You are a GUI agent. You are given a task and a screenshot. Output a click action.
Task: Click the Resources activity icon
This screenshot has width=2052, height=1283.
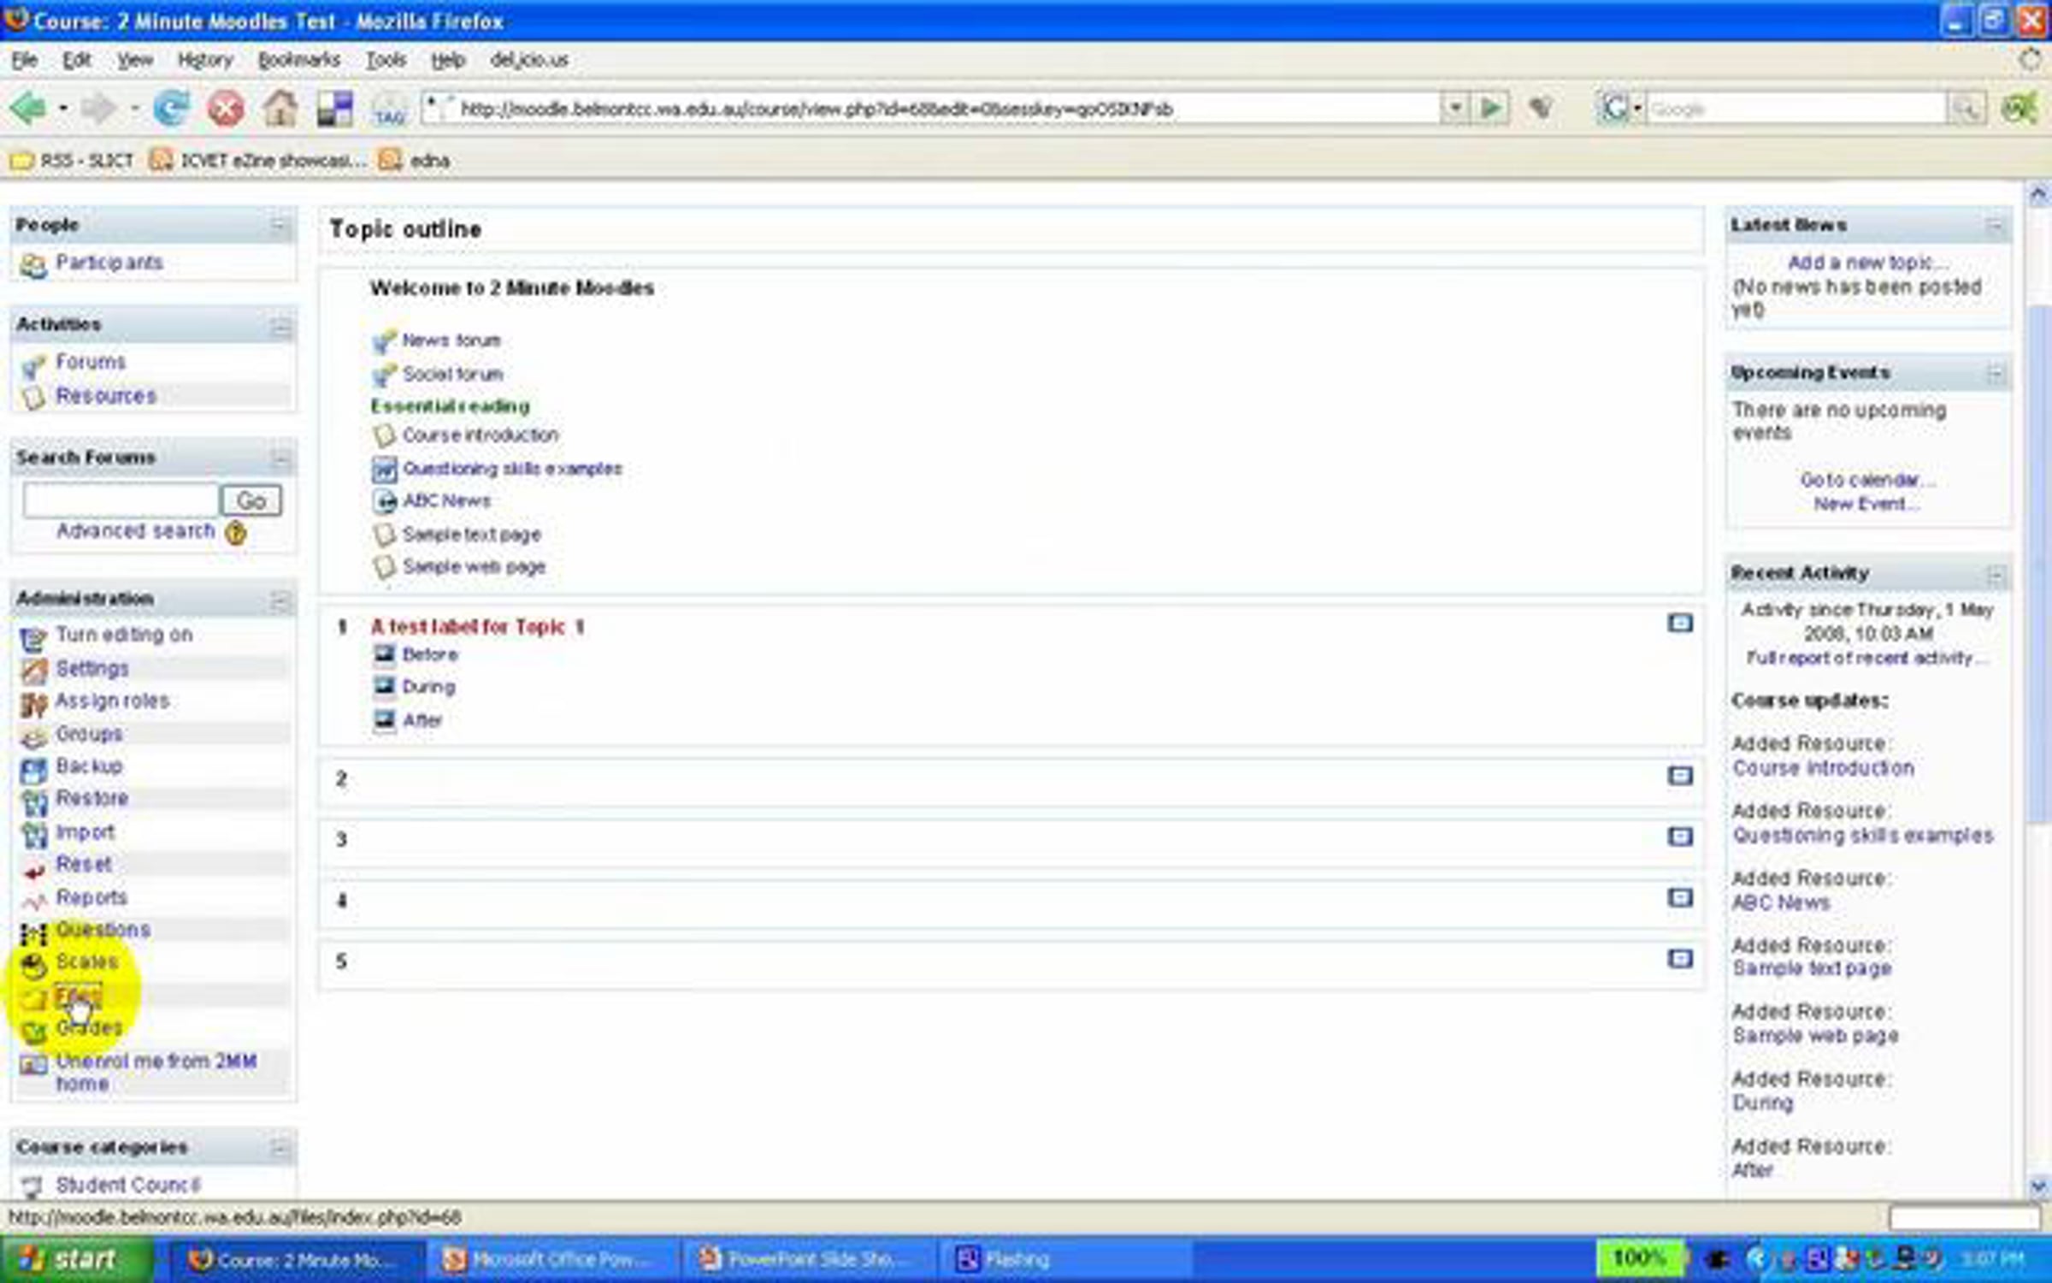coord(33,398)
